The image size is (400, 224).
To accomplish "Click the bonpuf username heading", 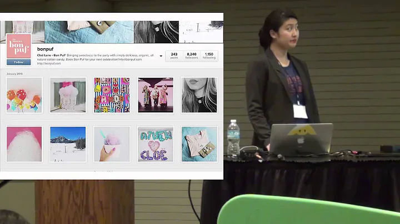I will [45, 49].
